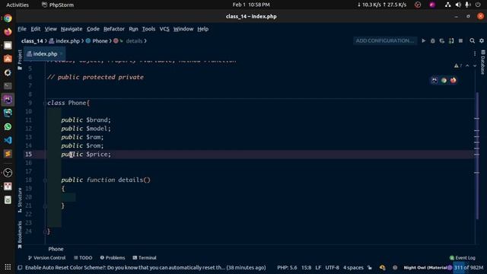The width and height of the screenshot is (487, 274).
Task: Open the File menu
Action: (22, 29)
